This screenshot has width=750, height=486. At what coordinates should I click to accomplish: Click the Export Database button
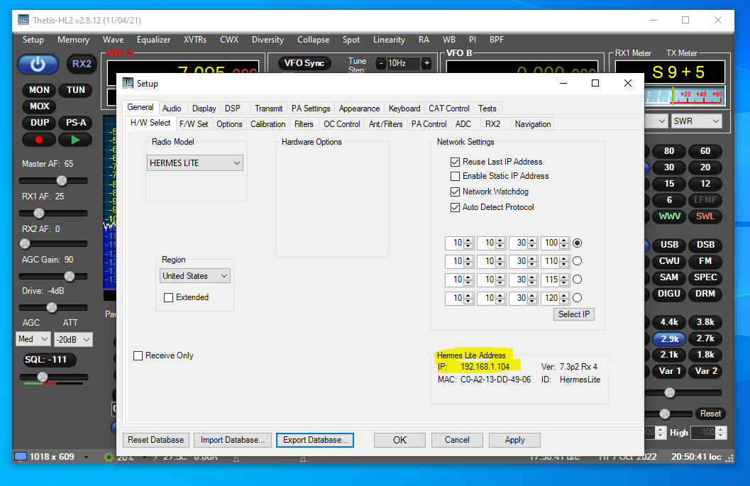click(315, 440)
